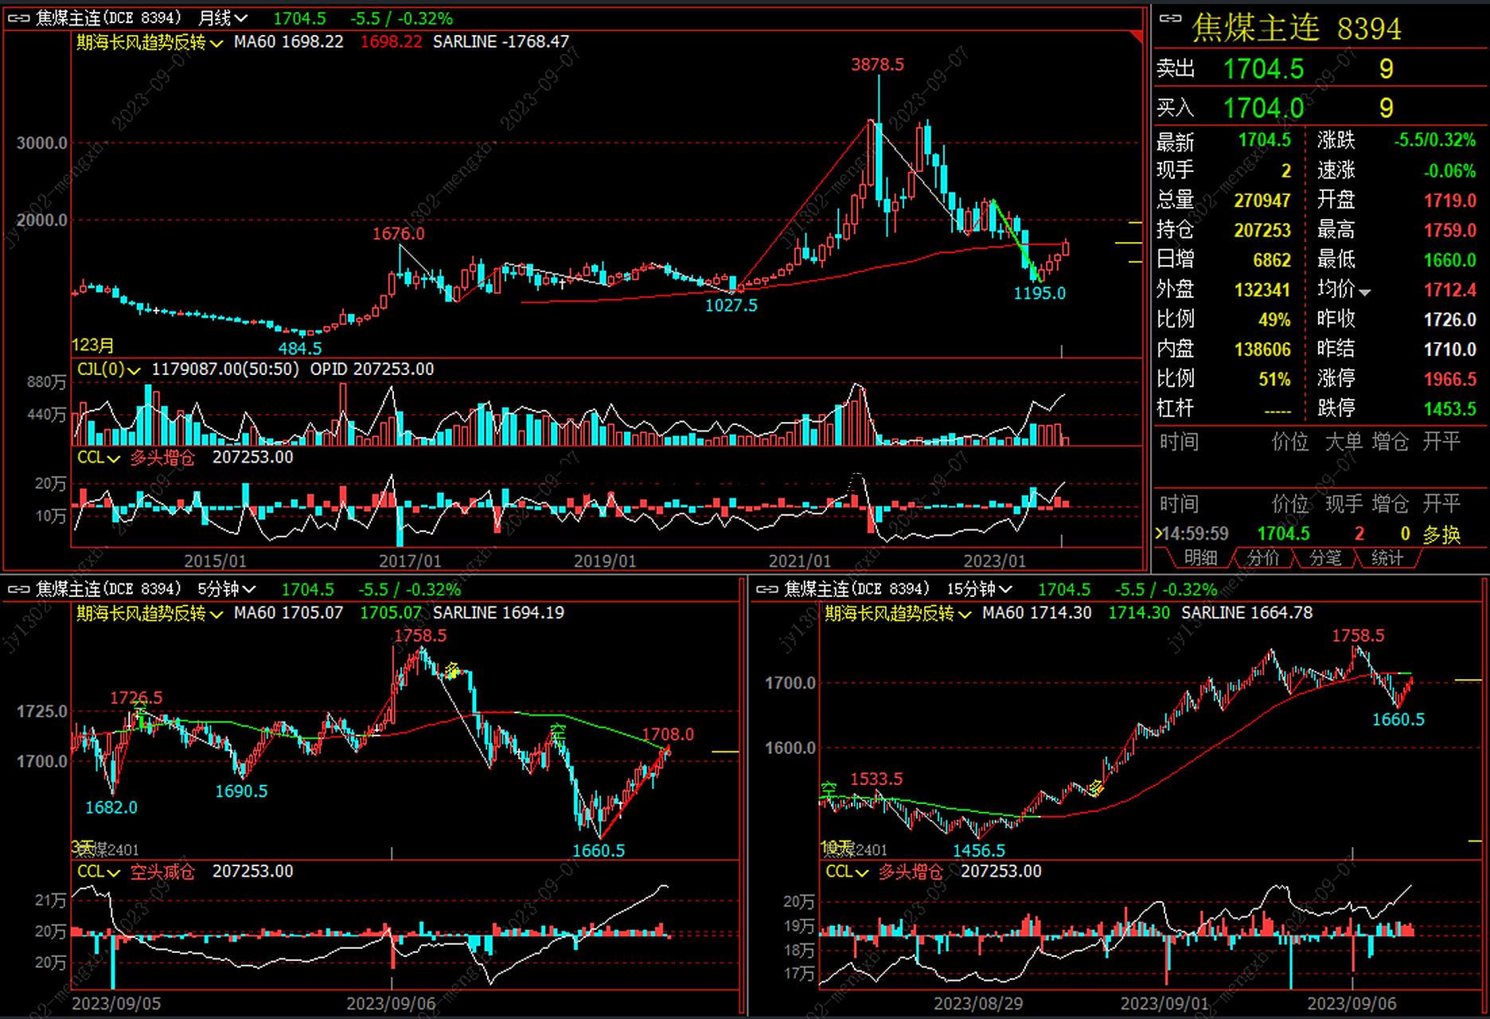Click 多 signal marker near 1758.5 on 5-minute chart
This screenshot has height=1019, width=1490.
(451, 670)
